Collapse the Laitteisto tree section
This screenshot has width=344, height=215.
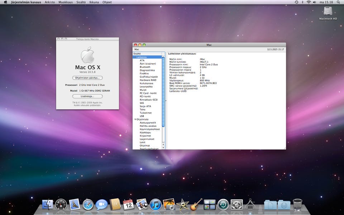[x=135, y=57]
